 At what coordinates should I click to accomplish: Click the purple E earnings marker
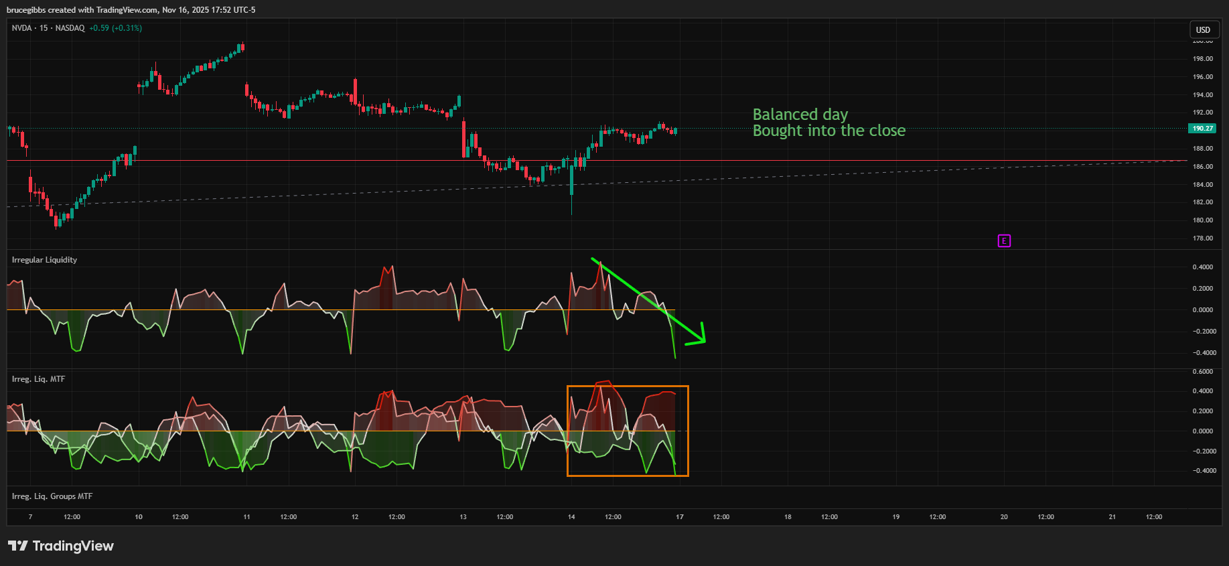[1003, 241]
